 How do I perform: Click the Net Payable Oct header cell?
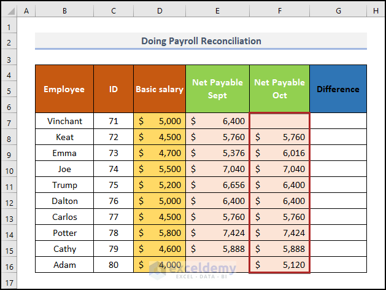click(279, 89)
